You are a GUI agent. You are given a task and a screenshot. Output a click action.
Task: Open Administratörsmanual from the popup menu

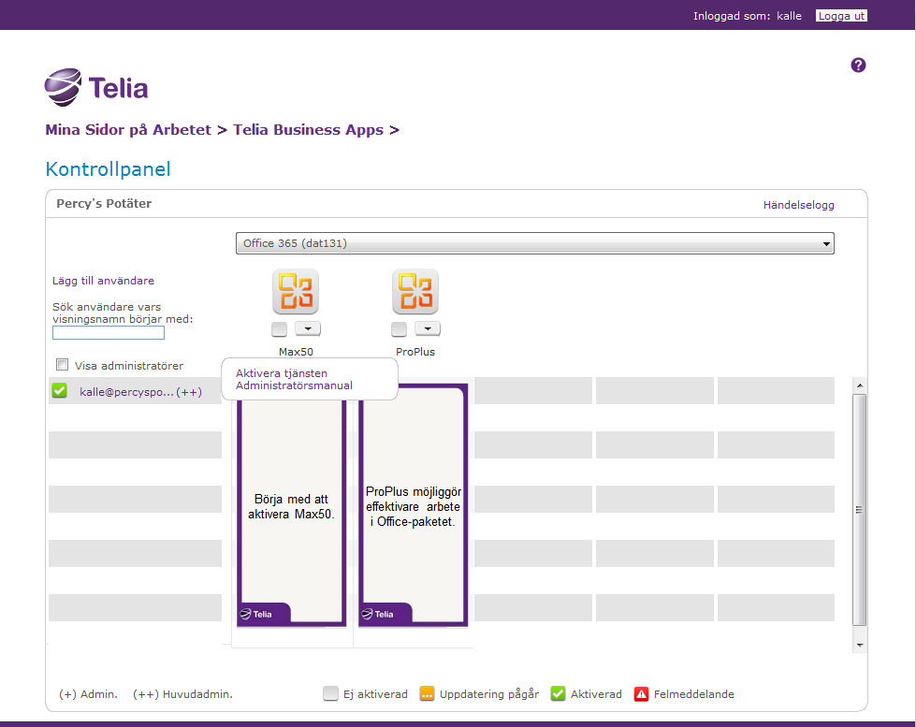pos(294,385)
